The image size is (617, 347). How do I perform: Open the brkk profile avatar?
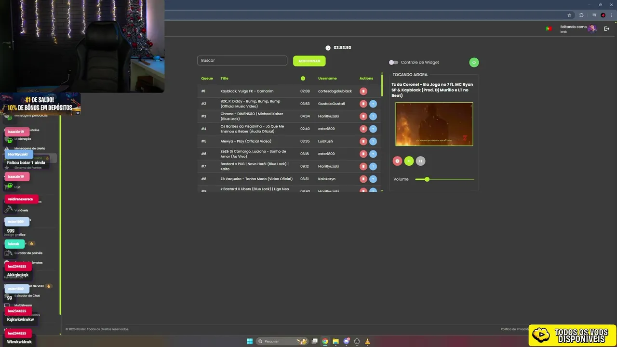[592, 29]
